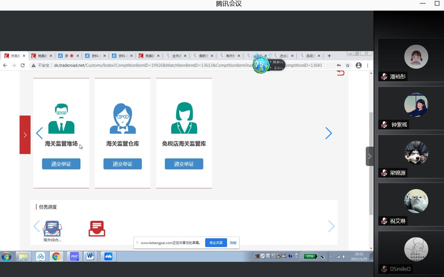Image resolution: width=444 pixels, height=277 pixels.
Task: Expand the red left sidebar arrow tab
Action: coord(25,135)
